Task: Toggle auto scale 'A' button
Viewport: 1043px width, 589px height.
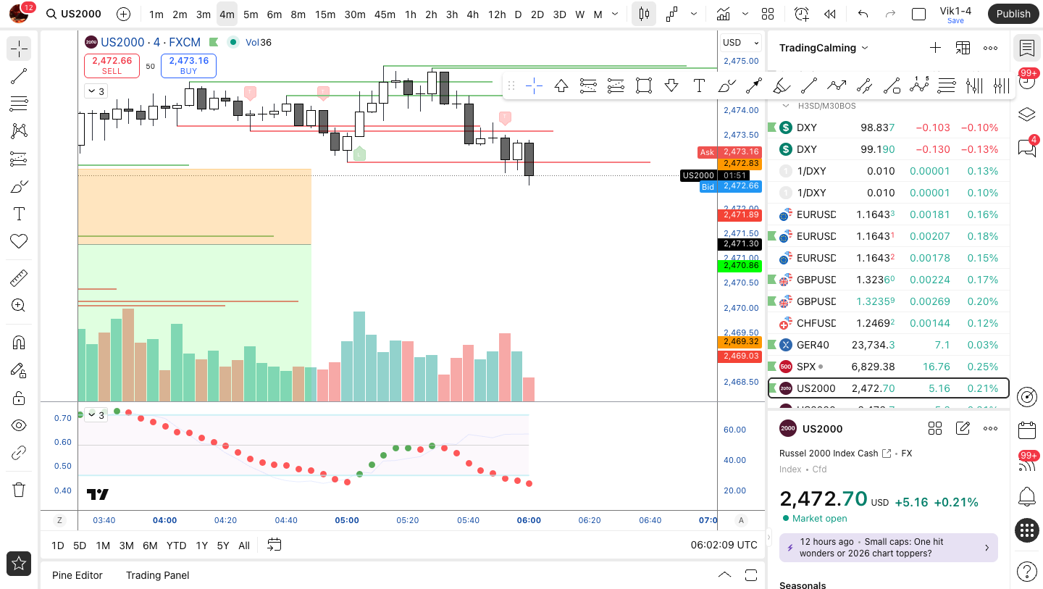Action: pyautogui.click(x=741, y=520)
